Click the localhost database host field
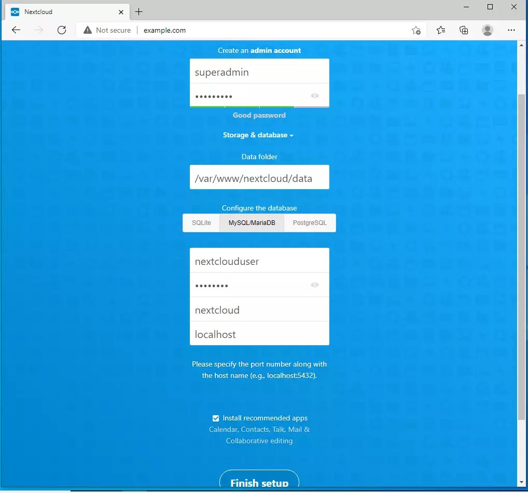 click(259, 333)
